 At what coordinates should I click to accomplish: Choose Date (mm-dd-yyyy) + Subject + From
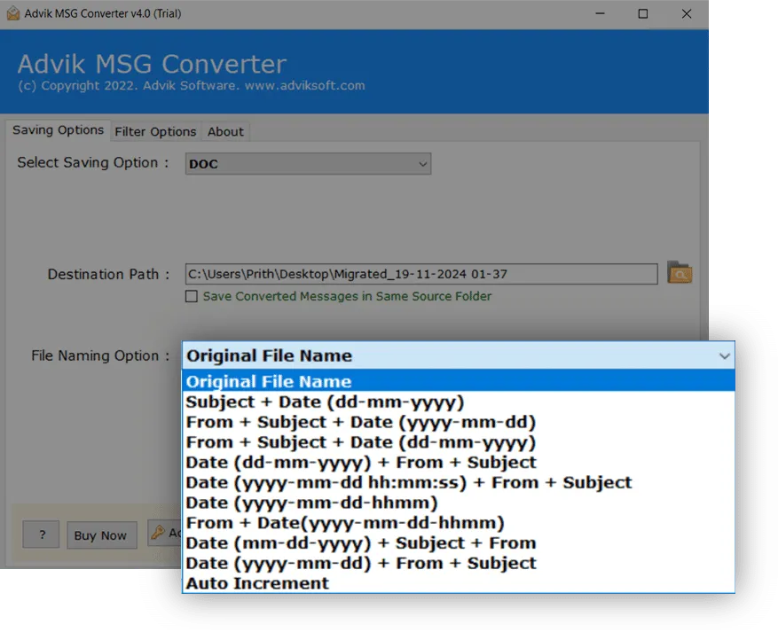(x=360, y=542)
